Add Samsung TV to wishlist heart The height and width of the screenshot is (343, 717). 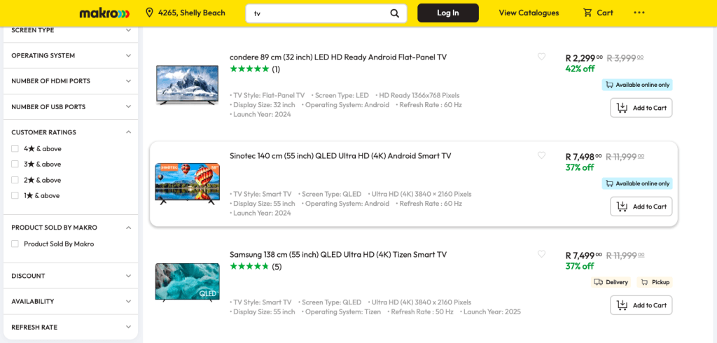pos(541,254)
